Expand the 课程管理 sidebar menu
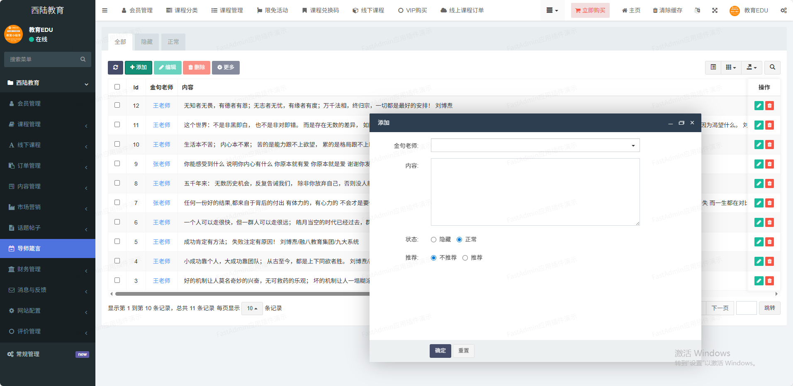This screenshot has height=386, width=793. click(48, 124)
